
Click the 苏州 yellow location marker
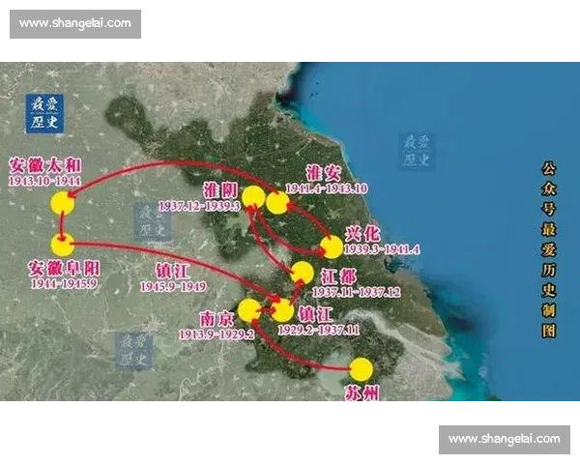coord(362,369)
